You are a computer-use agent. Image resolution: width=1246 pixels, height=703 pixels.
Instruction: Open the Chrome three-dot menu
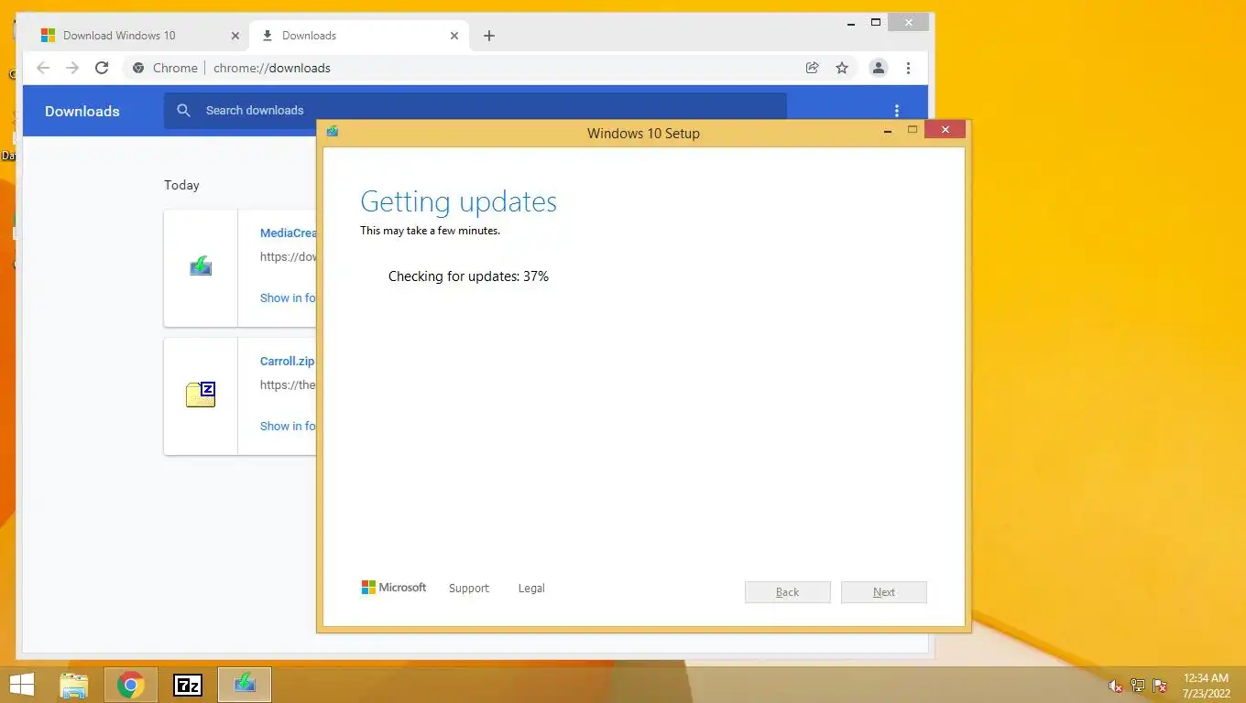(908, 68)
